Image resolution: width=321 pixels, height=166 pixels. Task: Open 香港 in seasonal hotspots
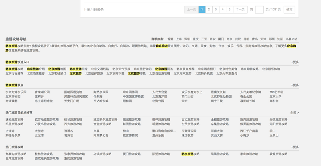point(170,39)
